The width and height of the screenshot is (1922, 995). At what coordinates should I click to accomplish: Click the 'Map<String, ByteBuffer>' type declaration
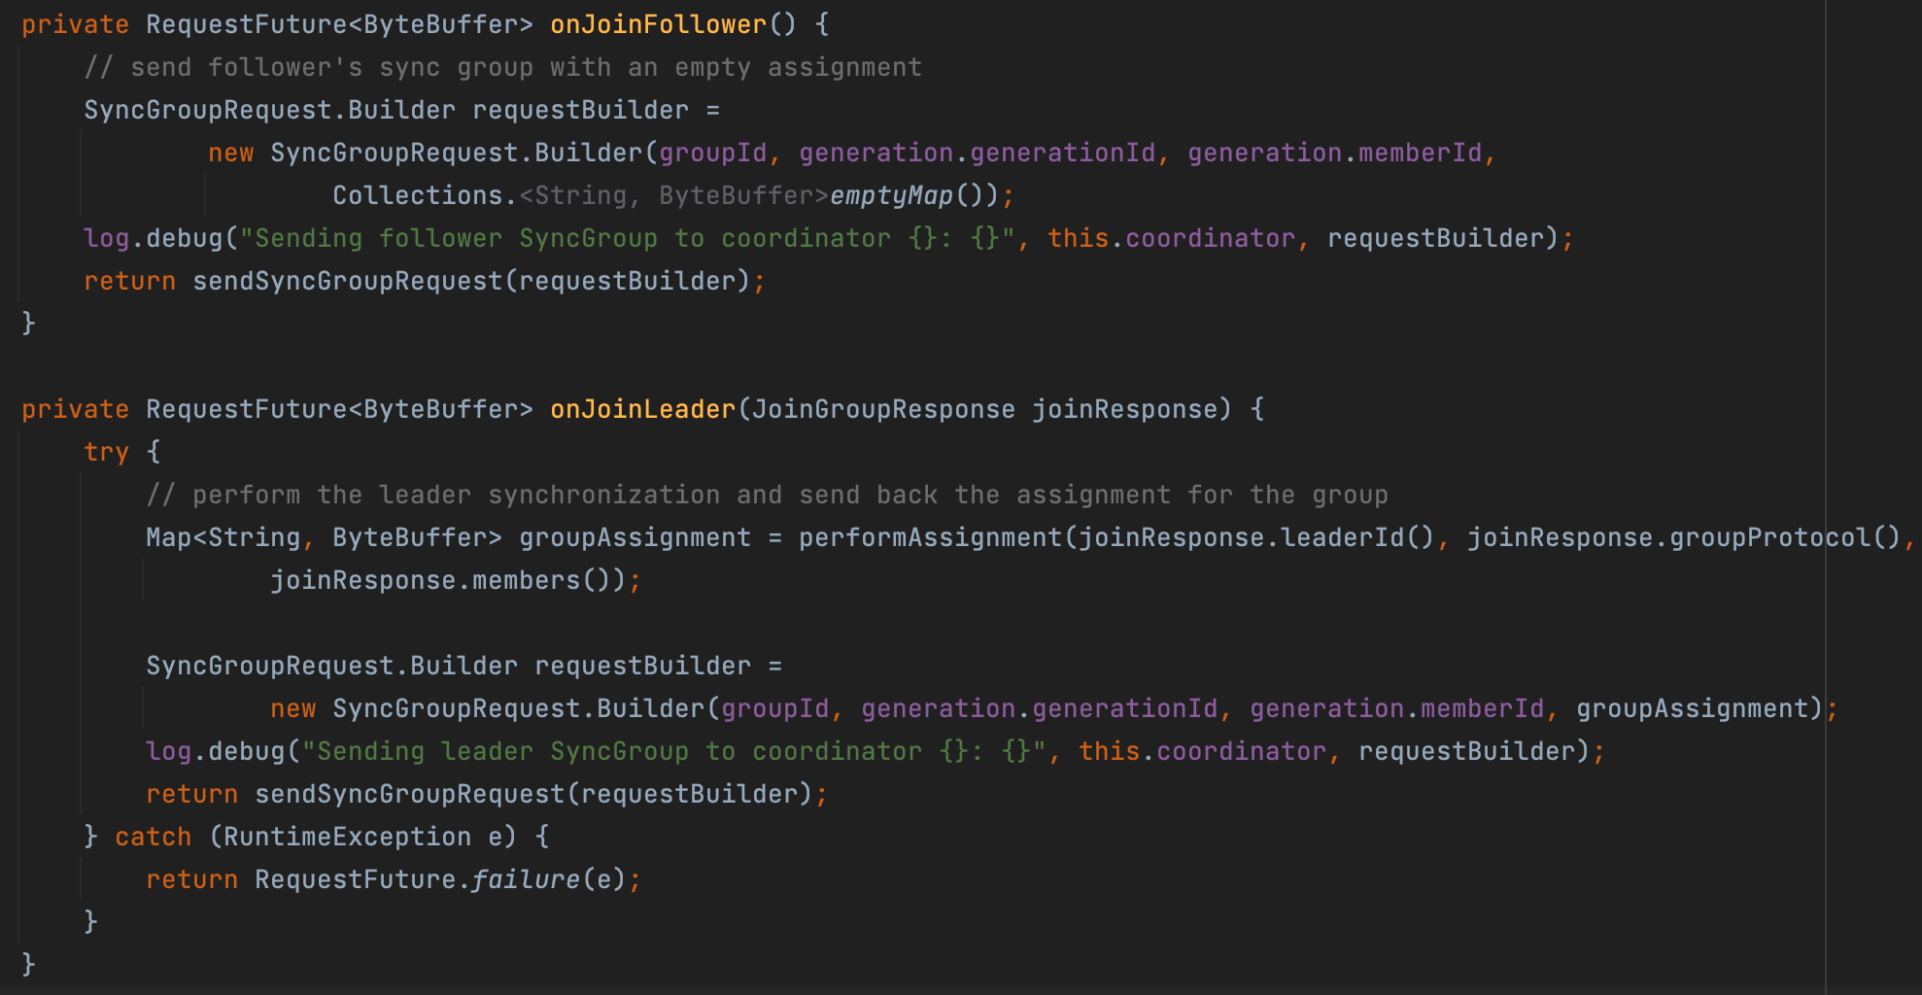pos(324,537)
